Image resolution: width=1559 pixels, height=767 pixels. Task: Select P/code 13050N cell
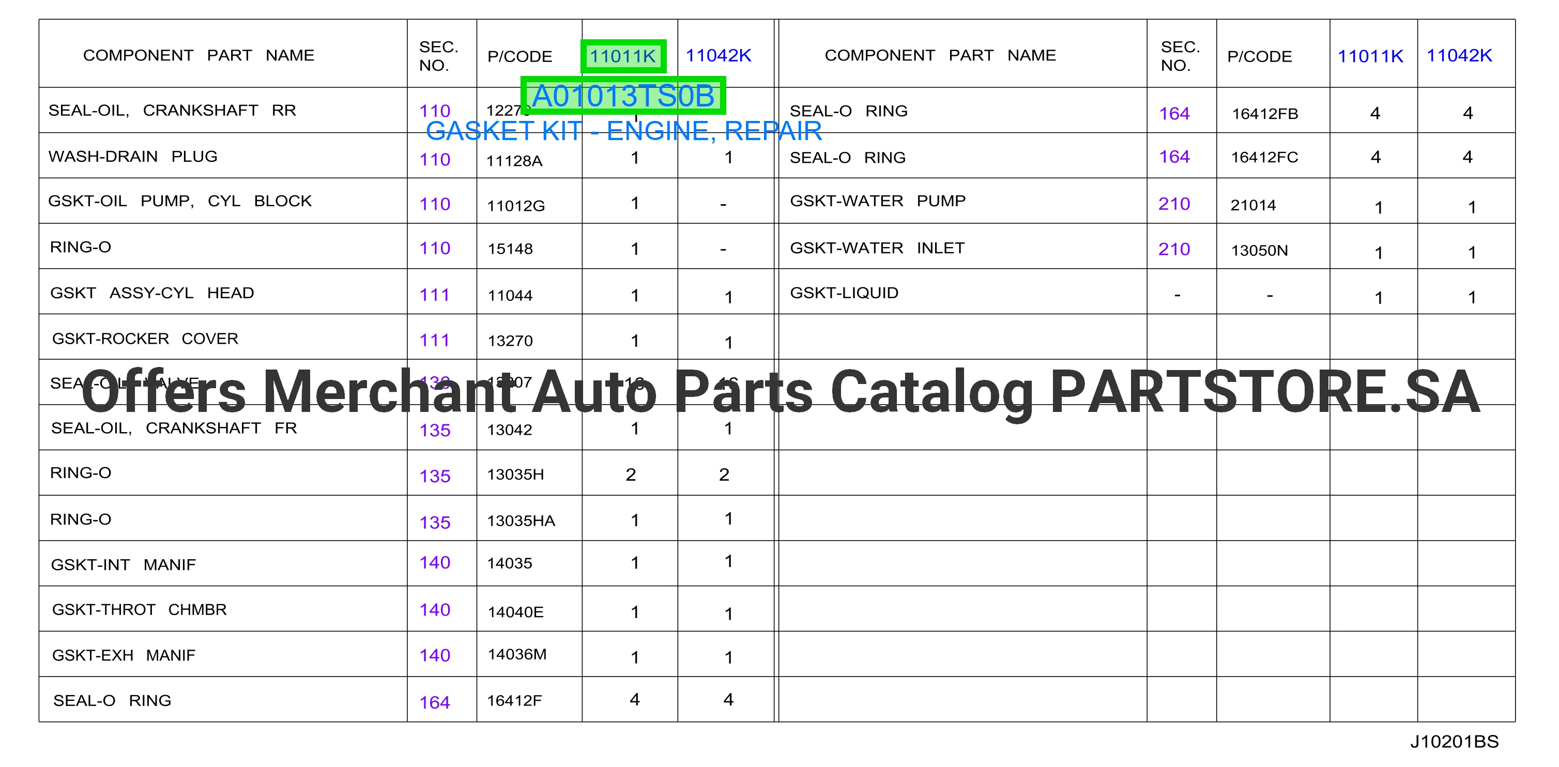pos(1259,251)
